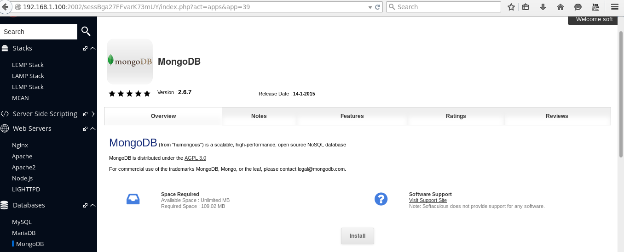Select Apache in sidebar
Image resolution: width=624 pixels, height=252 pixels.
[22, 156]
